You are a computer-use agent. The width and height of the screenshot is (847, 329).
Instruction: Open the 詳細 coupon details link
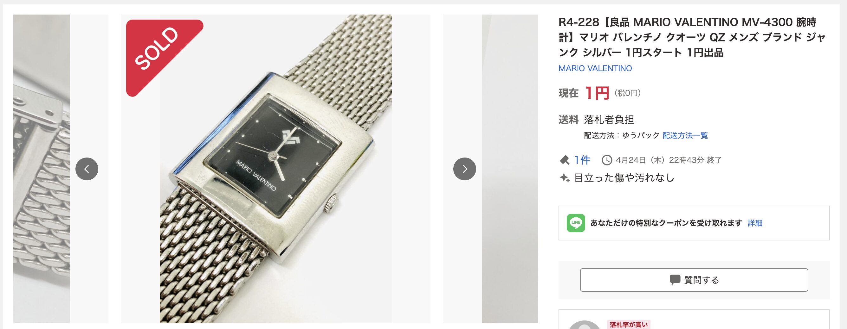pyautogui.click(x=755, y=223)
